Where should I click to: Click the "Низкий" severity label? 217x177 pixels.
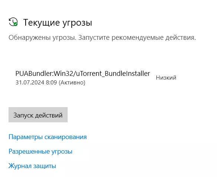[x=166, y=78]
